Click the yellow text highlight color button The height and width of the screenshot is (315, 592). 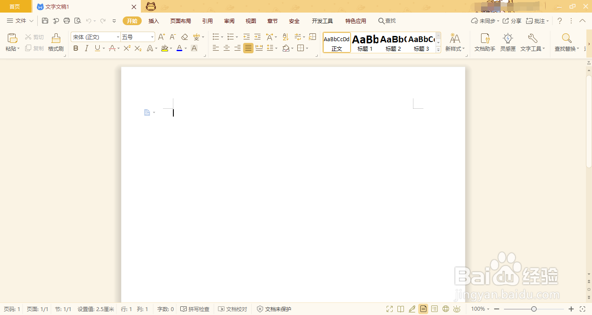coord(164,49)
